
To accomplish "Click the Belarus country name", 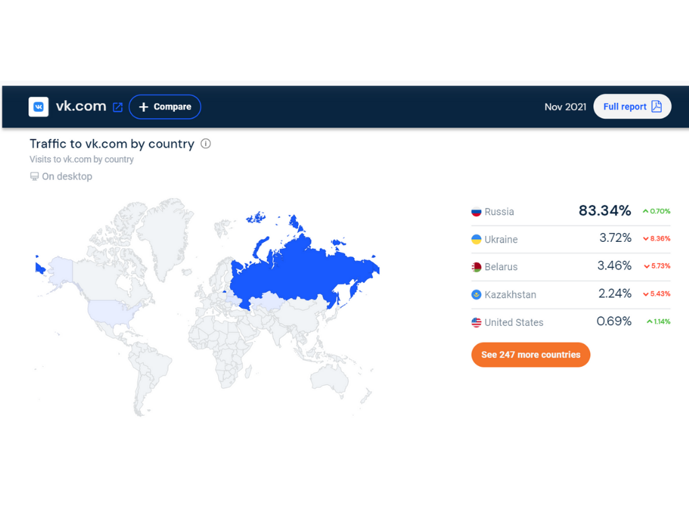I will coord(501,267).
